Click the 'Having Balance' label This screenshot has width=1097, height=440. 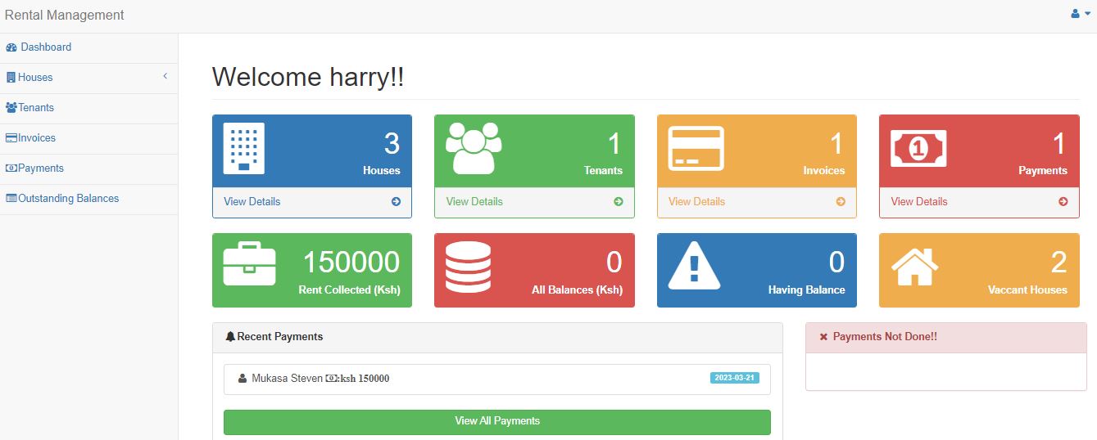pos(806,290)
